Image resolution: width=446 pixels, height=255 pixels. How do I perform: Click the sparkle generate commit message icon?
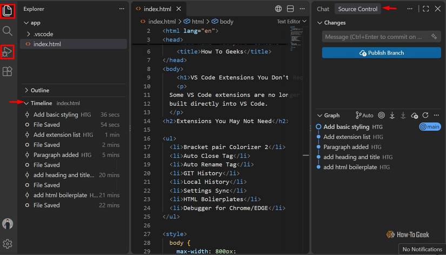[434, 37]
